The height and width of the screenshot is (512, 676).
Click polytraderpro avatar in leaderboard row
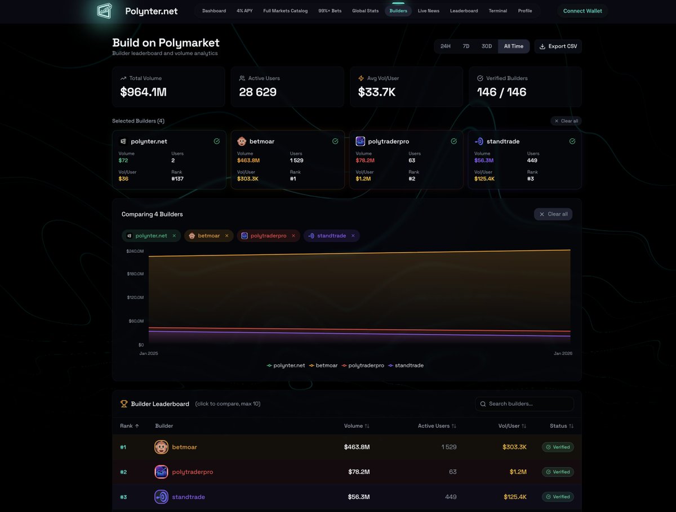pos(161,472)
